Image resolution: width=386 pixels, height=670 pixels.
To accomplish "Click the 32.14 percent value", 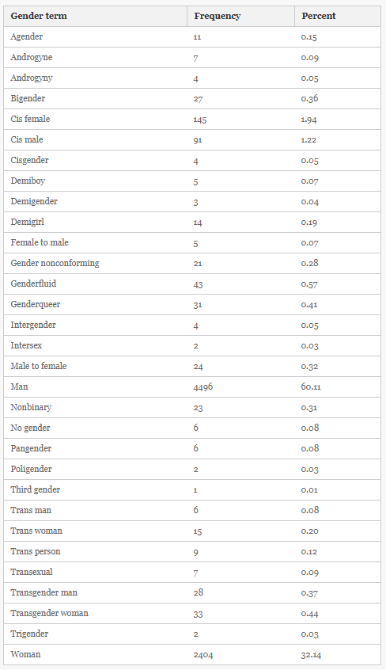I will 311,655.
